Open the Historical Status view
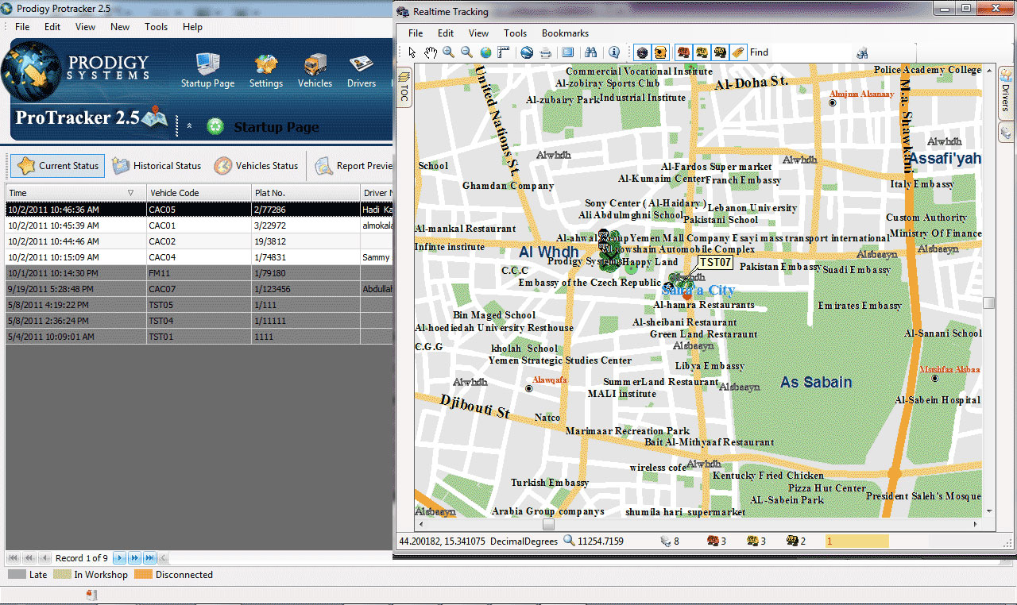Viewport: 1017px width, 605px height. (x=157, y=166)
